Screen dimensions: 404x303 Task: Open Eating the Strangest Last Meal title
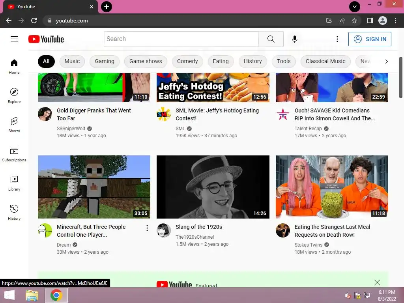click(x=332, y=231)
